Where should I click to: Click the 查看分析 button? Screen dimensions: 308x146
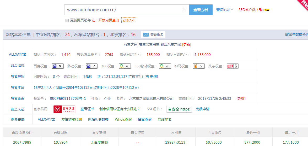201,10
